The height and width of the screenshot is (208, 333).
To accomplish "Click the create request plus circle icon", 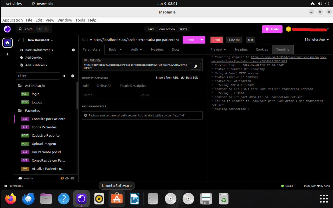I will [73, 76].
